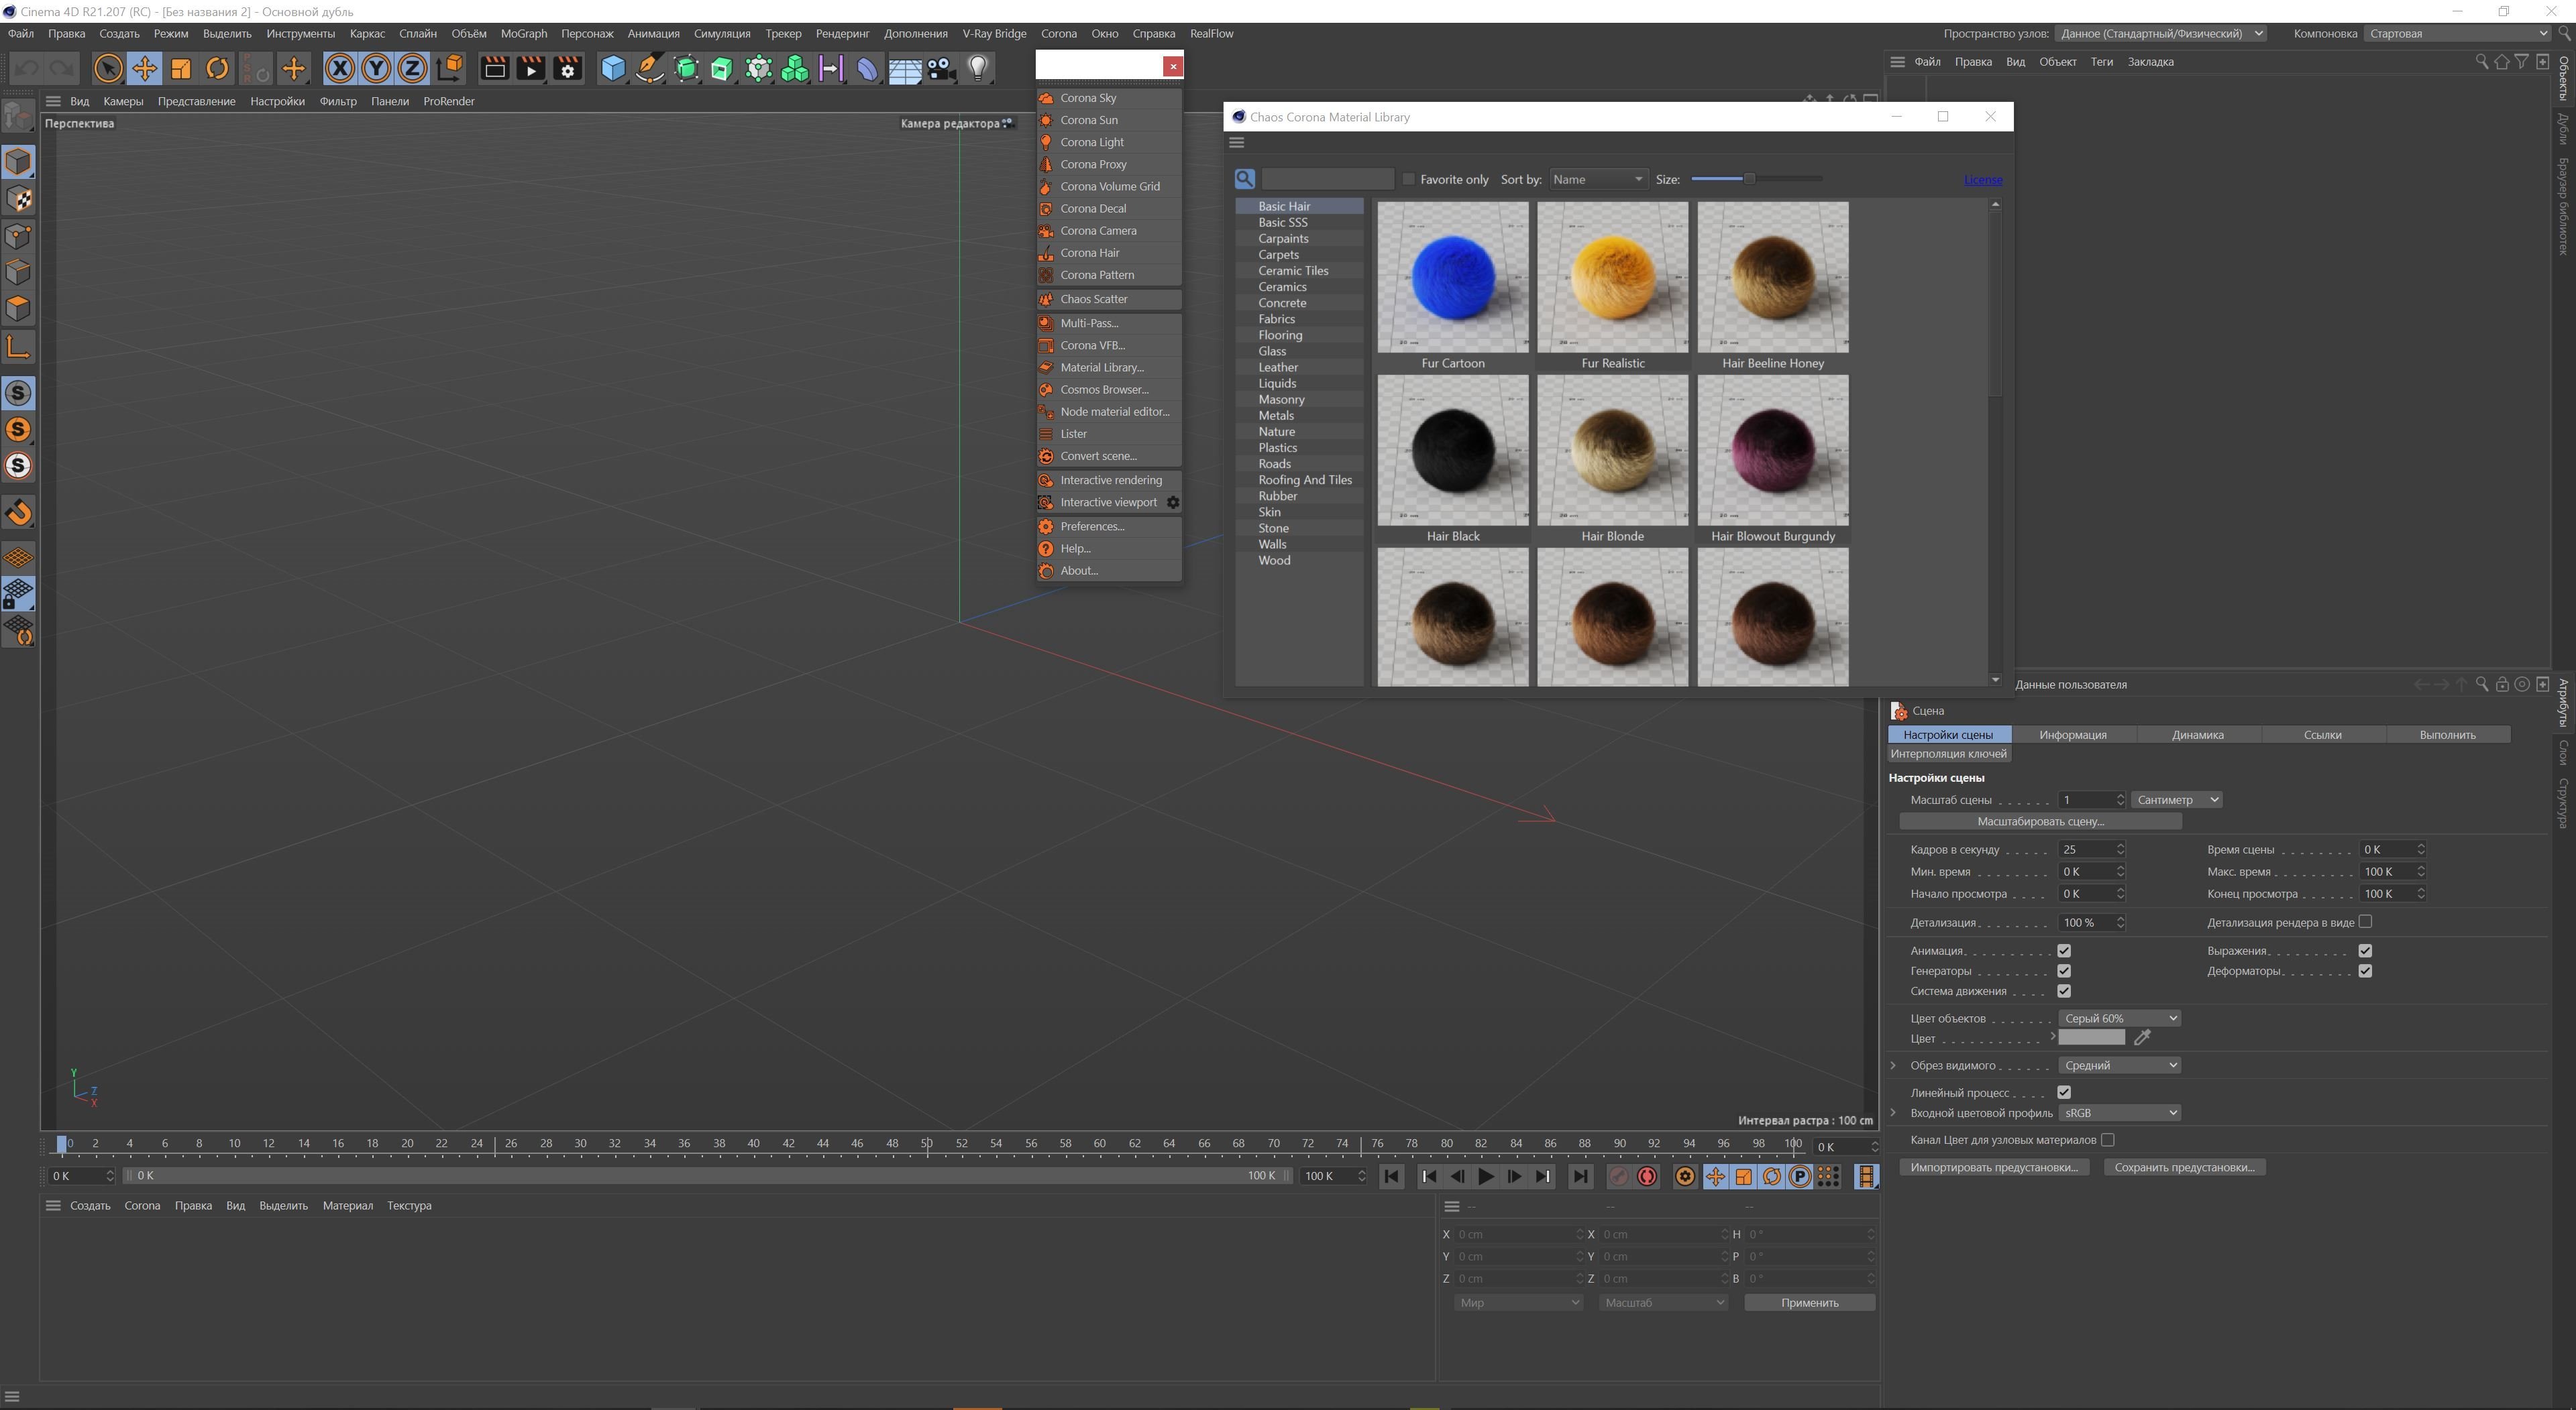
Task: Open Render Settings gear-clapper icon
Action: (x=567, y=68)
